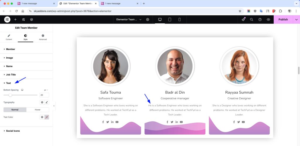The width and height of the screenshot is (300, 146).
Task: Switch to desktop preview mode
Action: pos(160,20)
